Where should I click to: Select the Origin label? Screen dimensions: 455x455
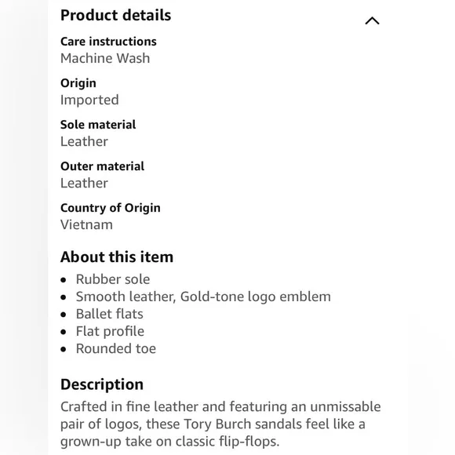tap(78, 84)
